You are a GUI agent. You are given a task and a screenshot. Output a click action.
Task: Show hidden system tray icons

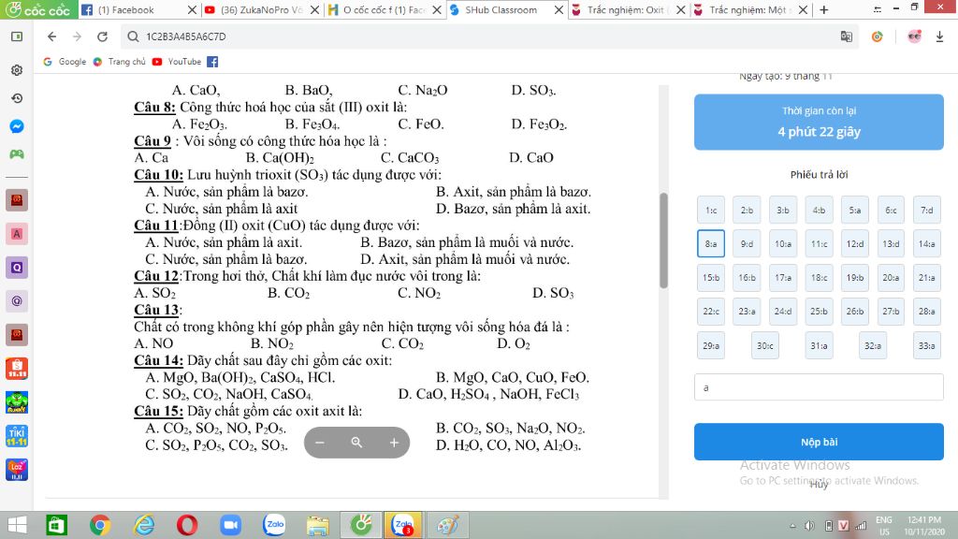(793, 525)
